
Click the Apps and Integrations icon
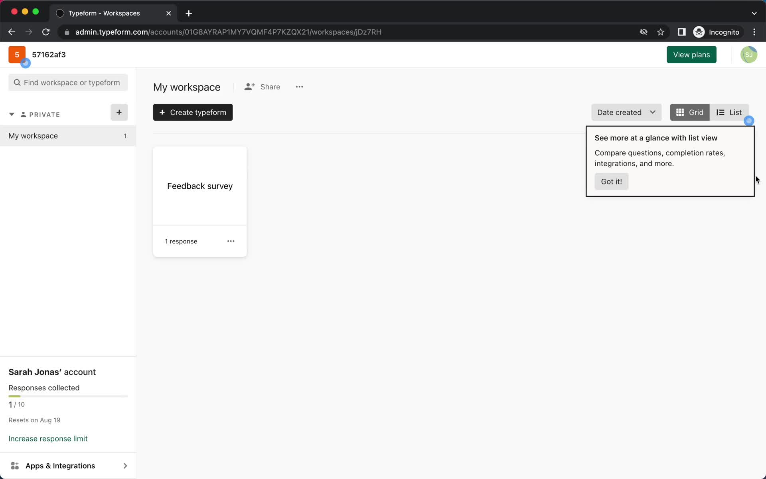(15, 466)
